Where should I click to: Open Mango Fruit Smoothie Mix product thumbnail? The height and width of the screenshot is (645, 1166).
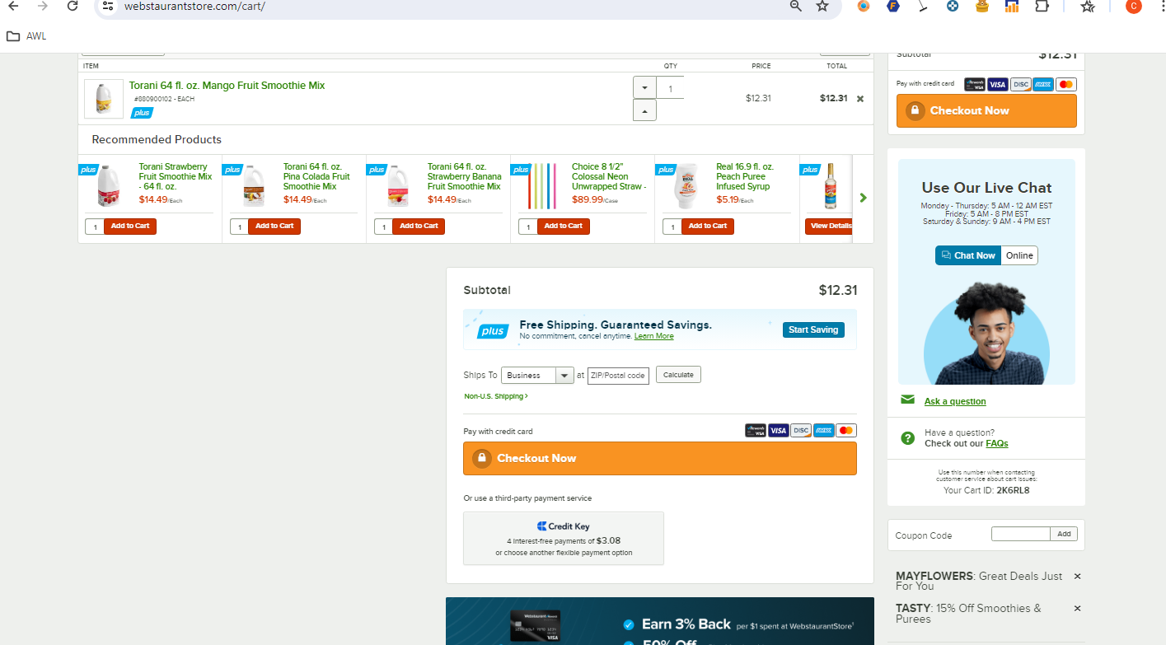(104, 99)
